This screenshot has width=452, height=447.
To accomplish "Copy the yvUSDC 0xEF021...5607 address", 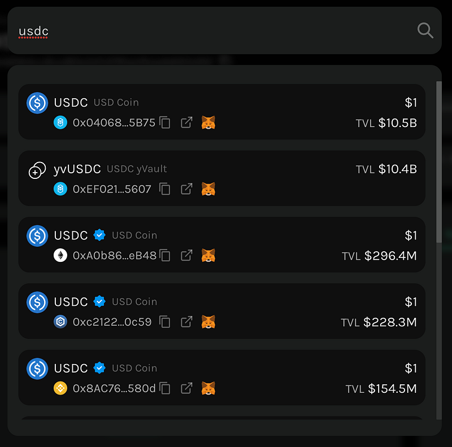I will click(164, 189).
